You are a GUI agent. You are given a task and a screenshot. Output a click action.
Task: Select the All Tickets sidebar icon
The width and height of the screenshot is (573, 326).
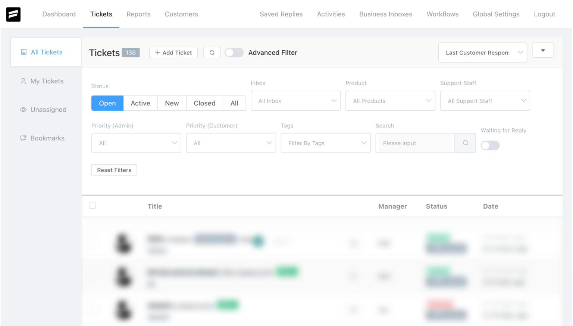(24, 52)
